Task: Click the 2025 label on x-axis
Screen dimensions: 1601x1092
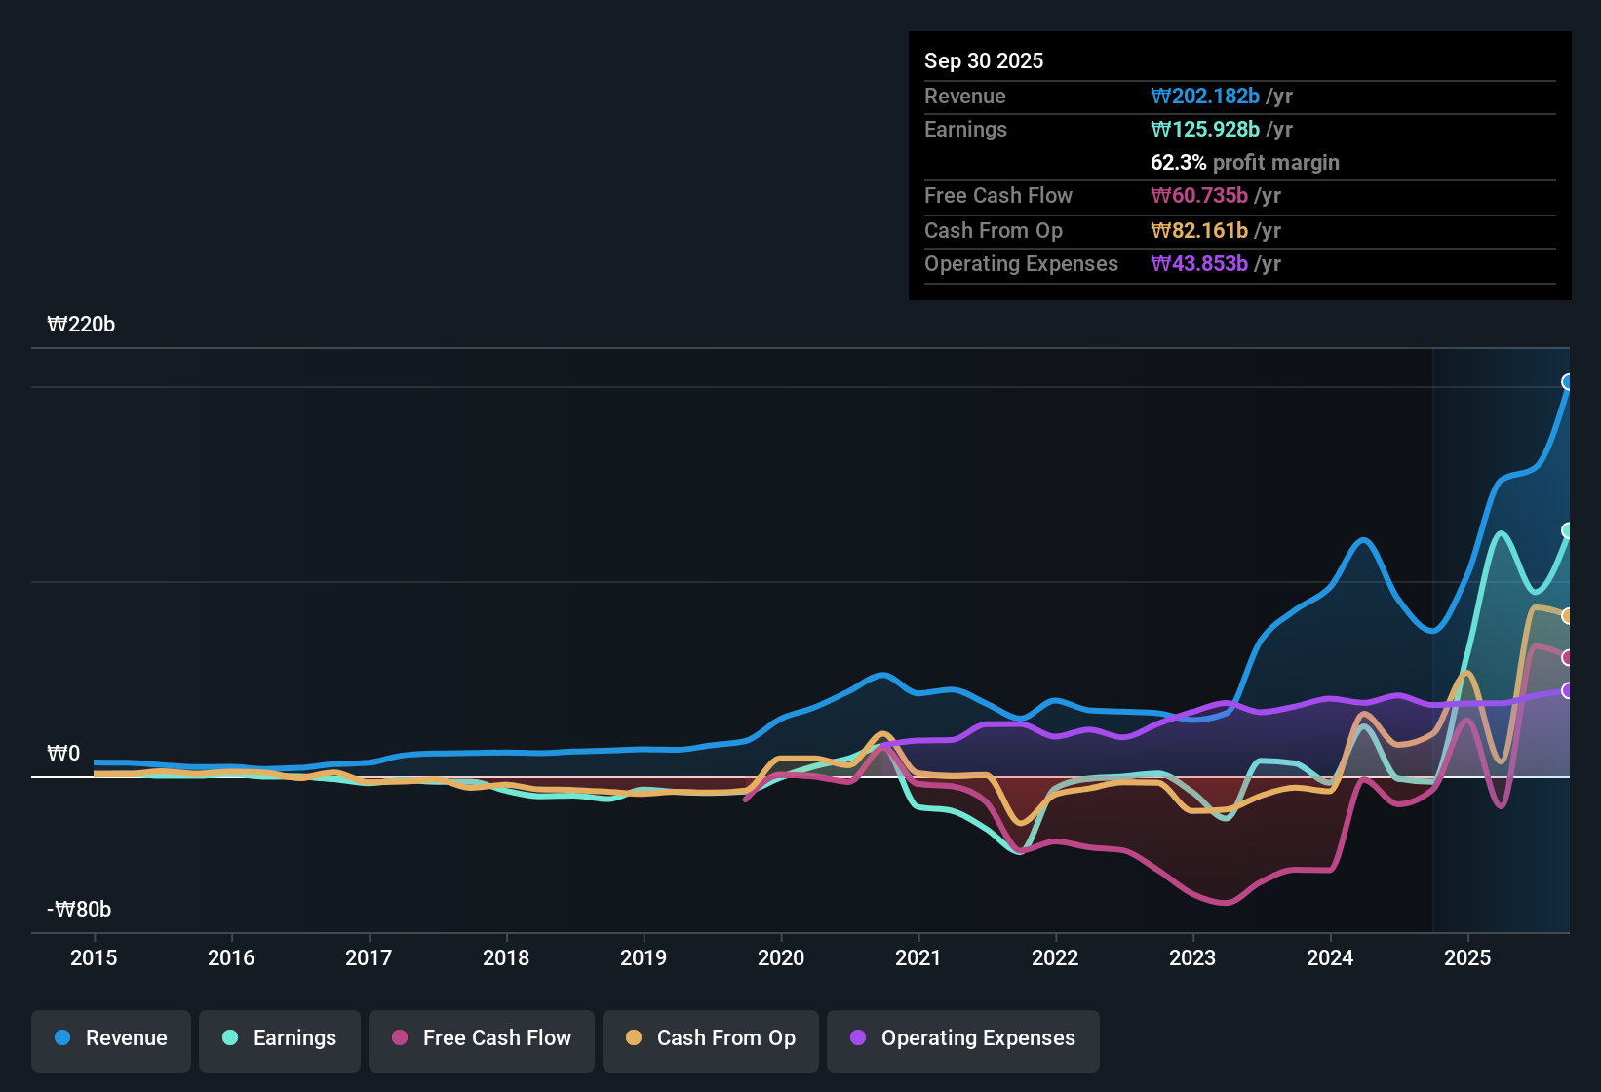Action: coord(1469,958)
